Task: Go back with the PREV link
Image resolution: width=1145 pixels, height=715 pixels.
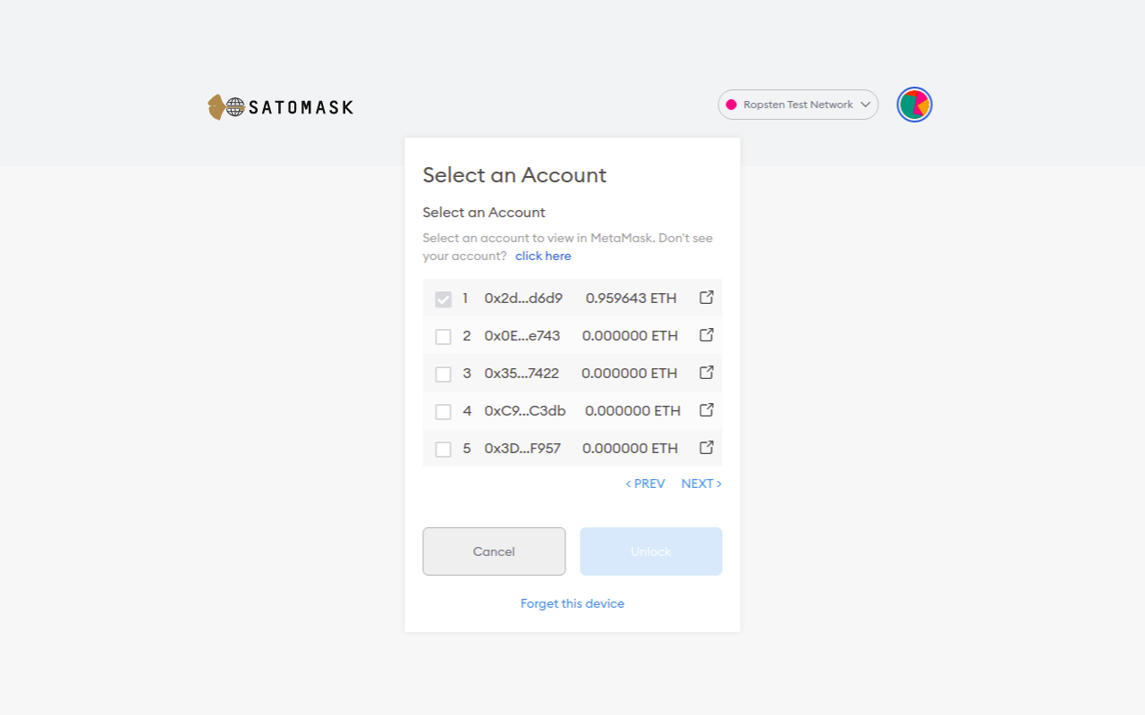Action: pos(644,484)
